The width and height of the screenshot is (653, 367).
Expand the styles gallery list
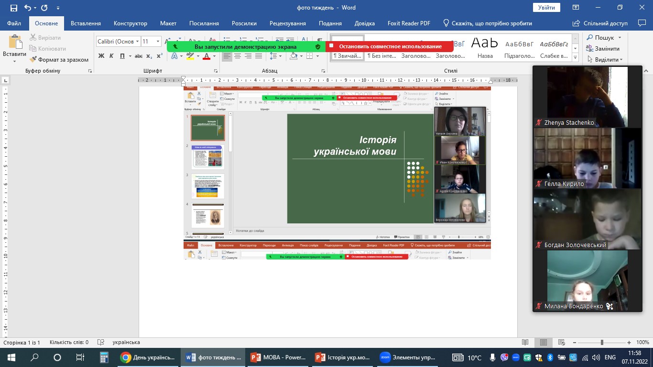point(576,58)
